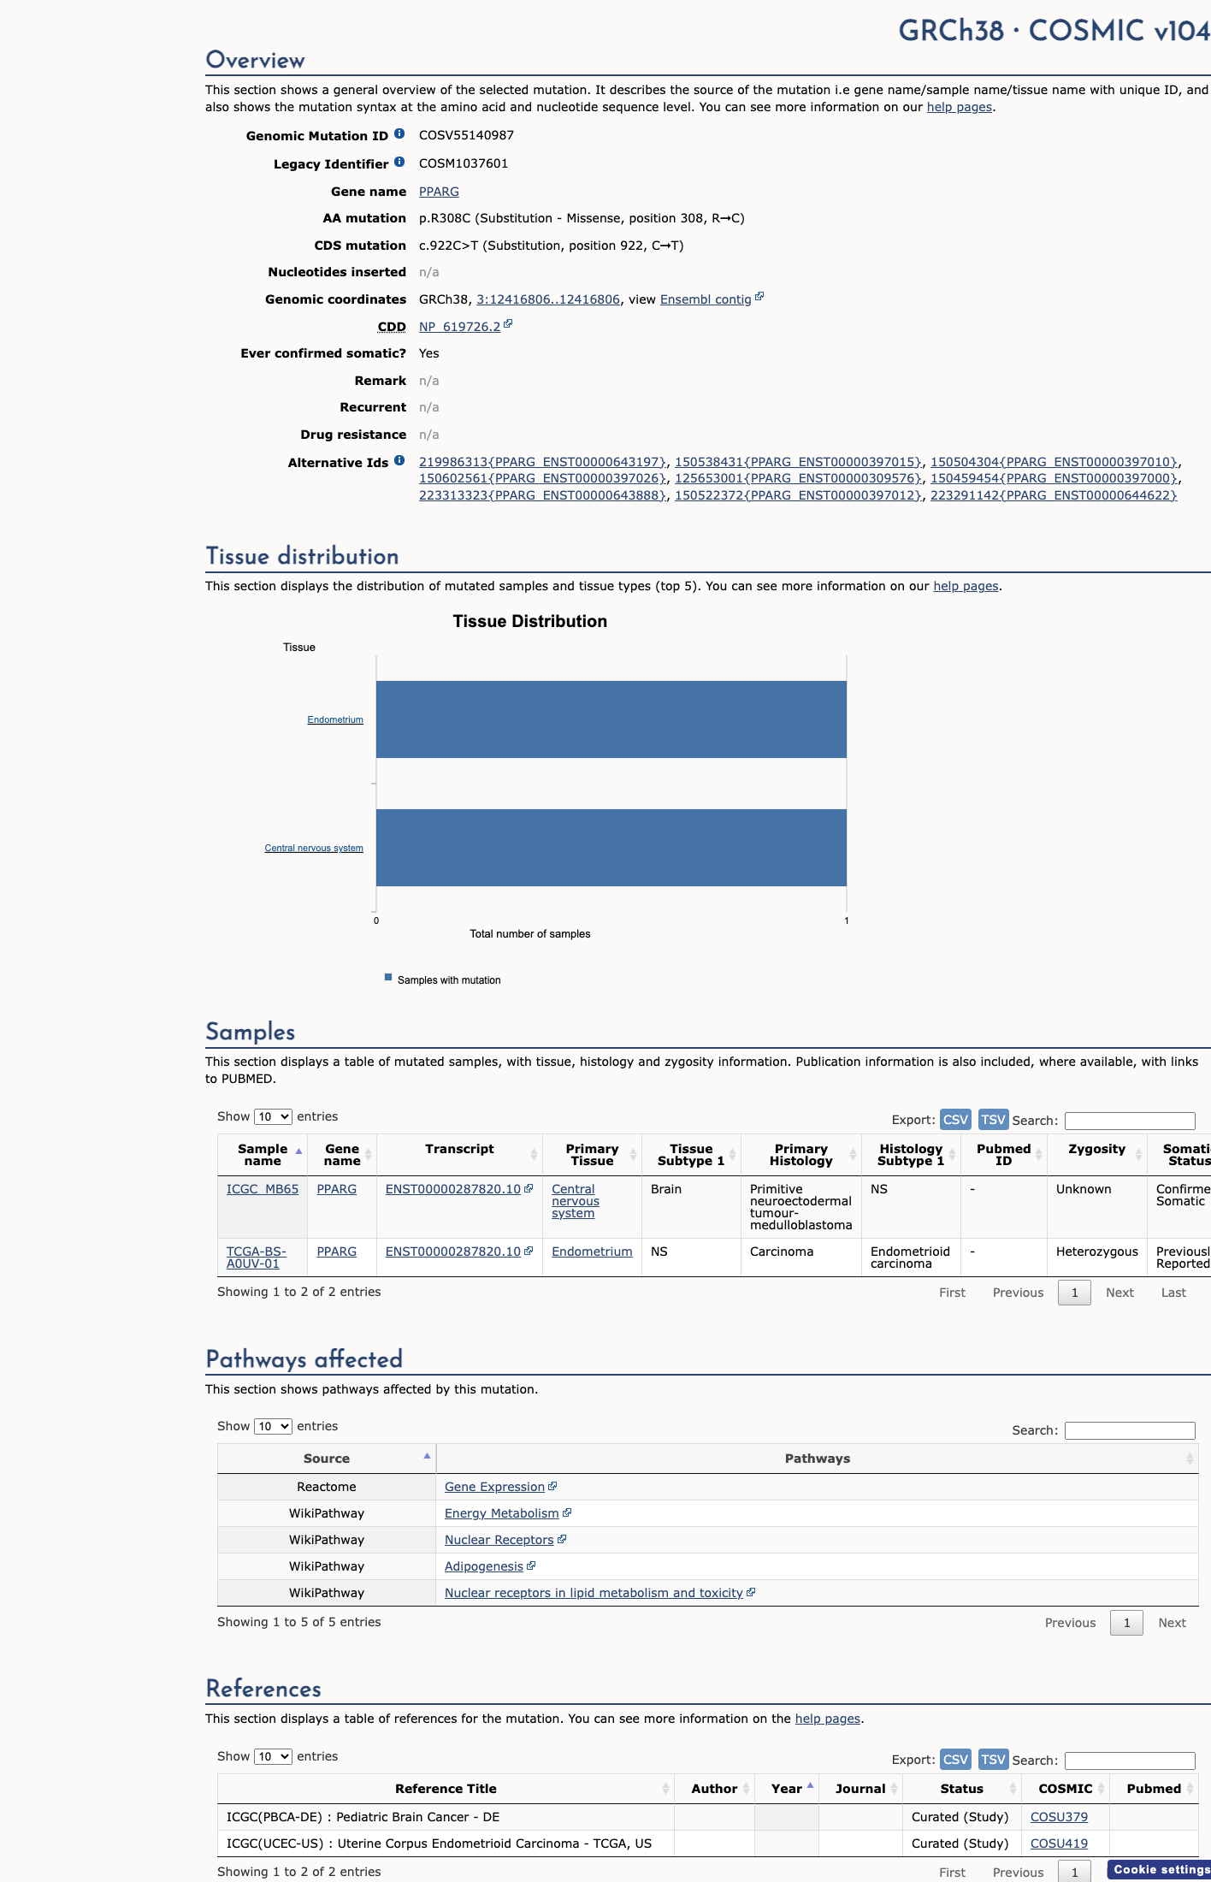
Task: Open help pages link in References section
Action: 828,1719
